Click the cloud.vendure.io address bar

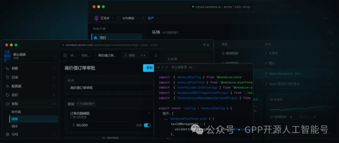click(x=221, y=7)
